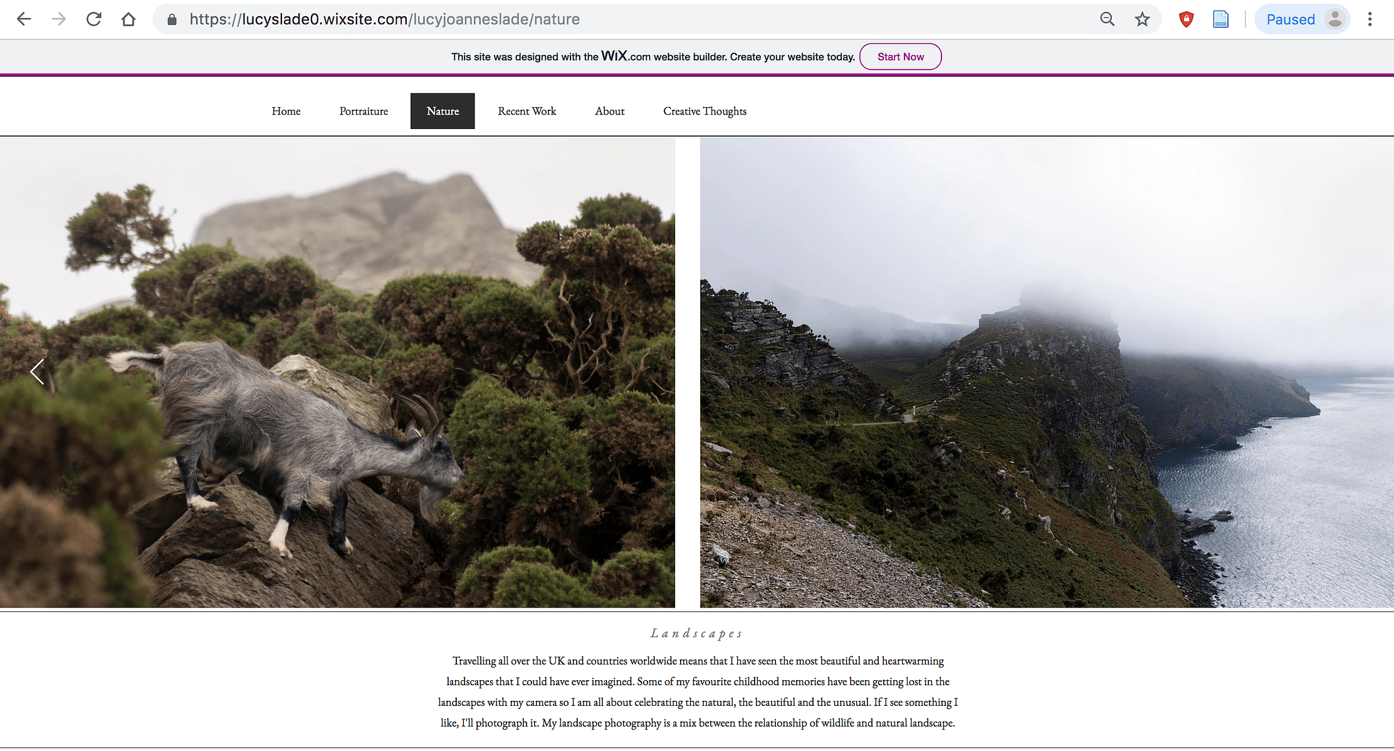Go to the Home page in navigation
The height and width of the screenshot is (751, 1394).
click(x=286, y=111)
